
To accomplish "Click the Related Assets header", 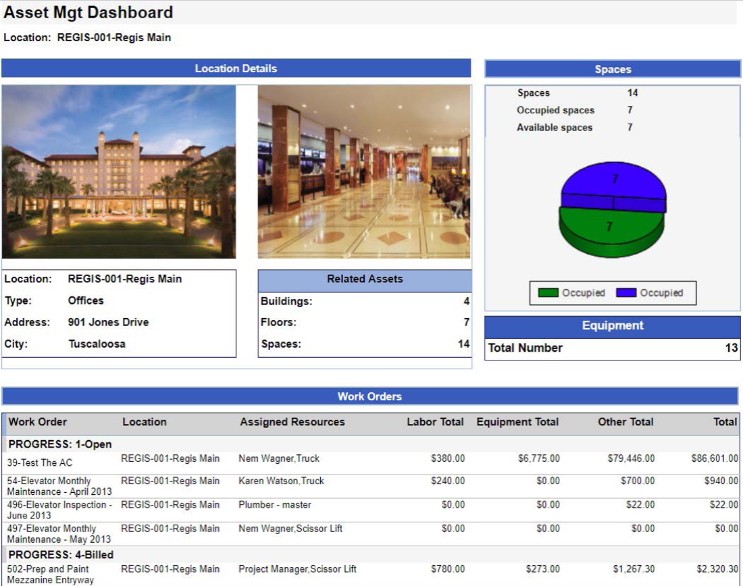I will pyautogui.click(x=365, y=279).
